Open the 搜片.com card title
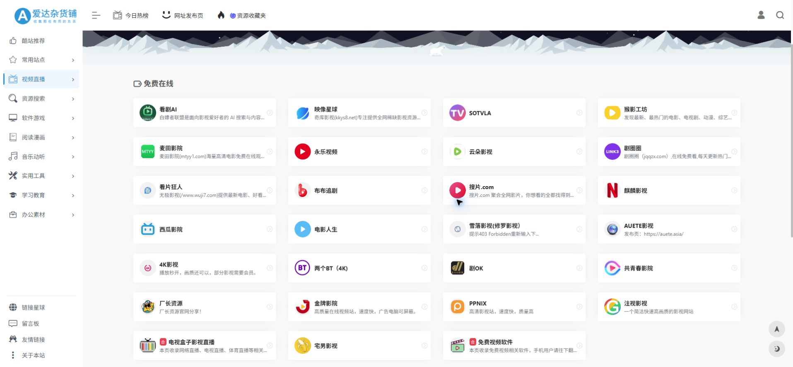Image resolution: width=793 pixels, height=367 pixels. coord(481,187)
